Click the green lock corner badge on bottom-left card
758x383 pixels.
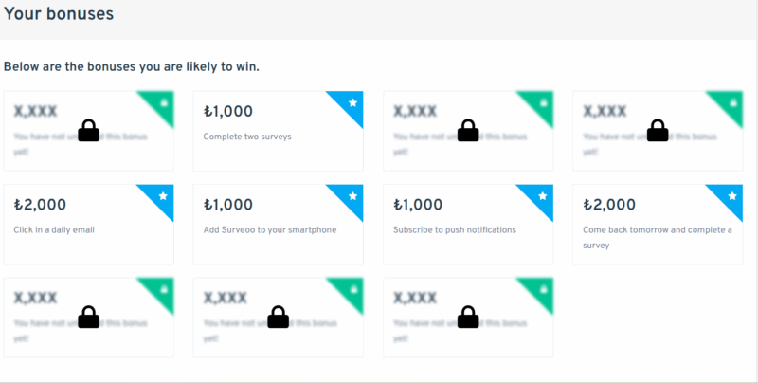pos(161,291)
